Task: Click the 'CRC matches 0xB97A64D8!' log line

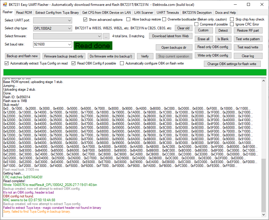Action: pyautogui.click(x=23, y=177)
